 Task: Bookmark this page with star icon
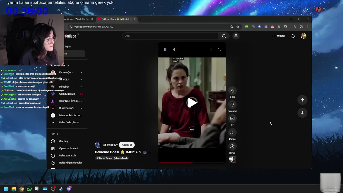(238, 27)
